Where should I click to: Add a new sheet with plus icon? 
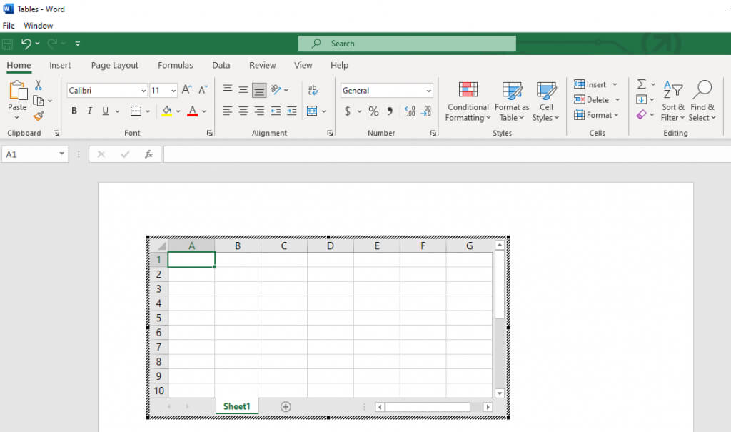286,406
